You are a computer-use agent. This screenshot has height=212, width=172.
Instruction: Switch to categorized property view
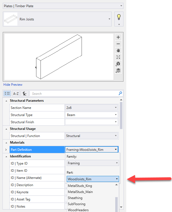pos(7,93)
